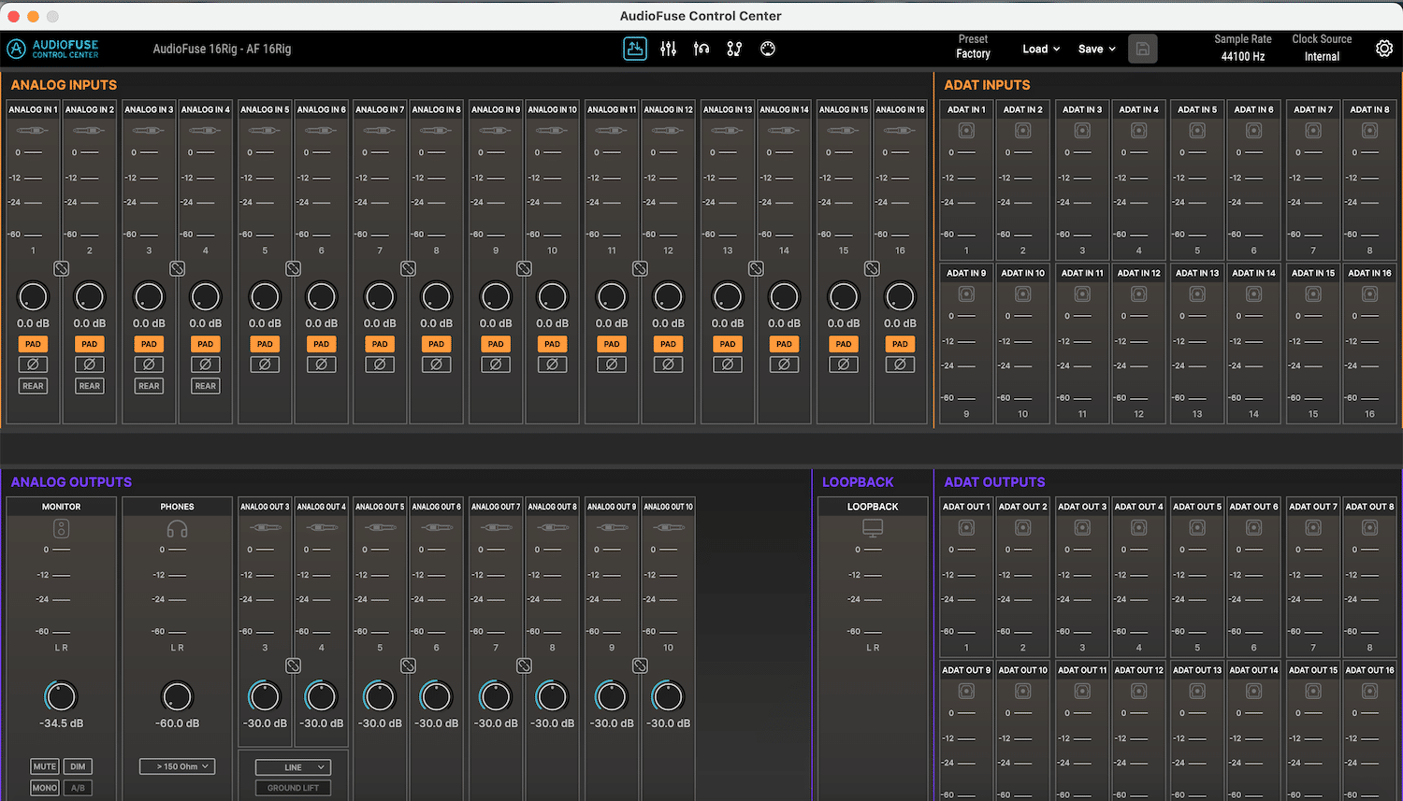The width and height of the screenshot is (1403, 801).
Task: Toggle DIM on the monitor output
Action: (78, 766)
